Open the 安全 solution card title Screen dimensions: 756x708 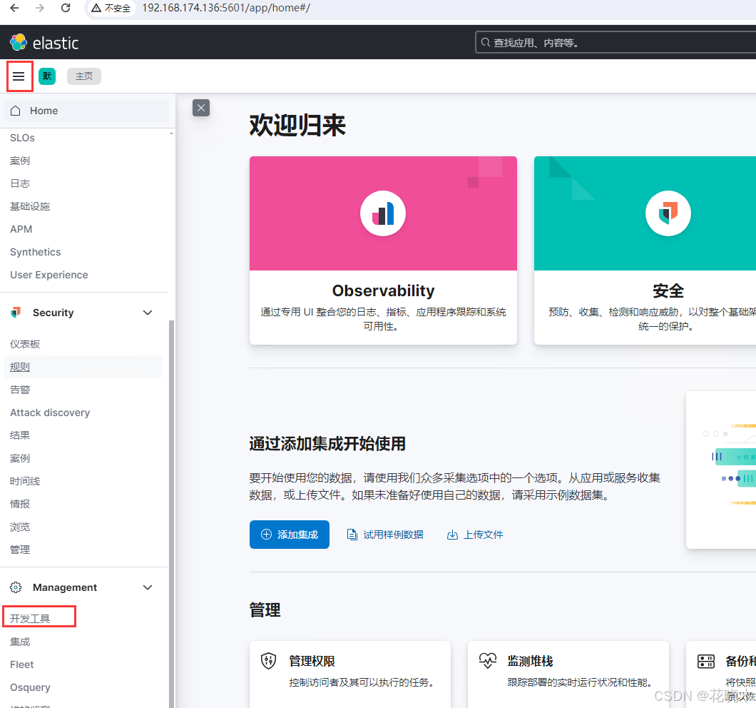[x=668, y=290]
